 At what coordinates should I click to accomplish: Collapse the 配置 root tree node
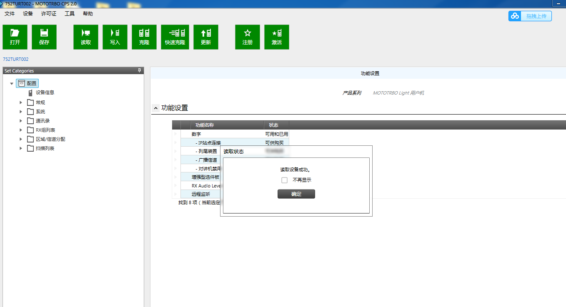point(12,84)
